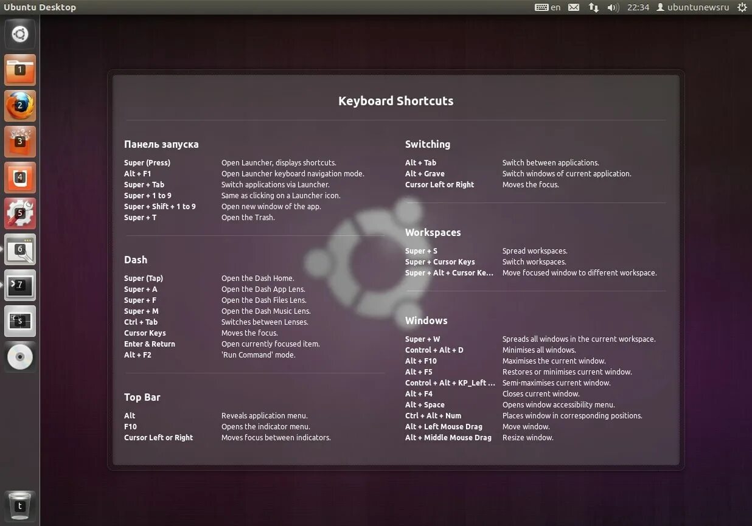Click the 'Ctrl + Tab' shortcut text
This screenshot has width=752, height=526.
point(141,322)
